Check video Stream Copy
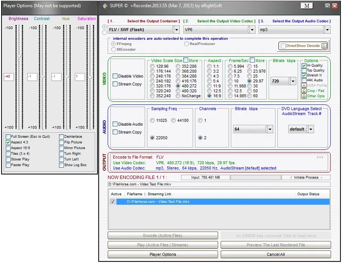The image size is (342, 263). (115, 84)
